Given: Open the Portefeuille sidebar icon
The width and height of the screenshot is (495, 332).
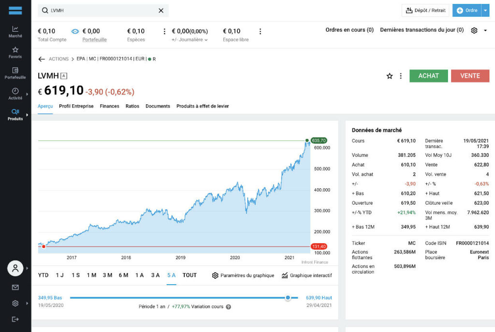Looking at the screenshot, I should click(x=15, y=73).
